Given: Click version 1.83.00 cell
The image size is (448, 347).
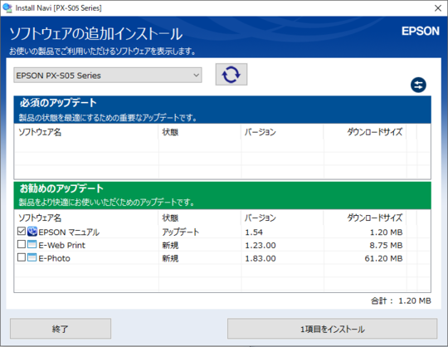Looking at the screenshot, I should pyautogui.click(x=261, y=258).
